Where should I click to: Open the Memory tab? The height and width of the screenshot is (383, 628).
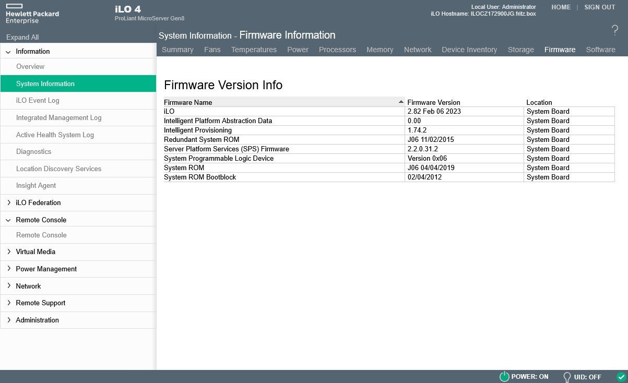pyautogui.click(x=380, y=50)
